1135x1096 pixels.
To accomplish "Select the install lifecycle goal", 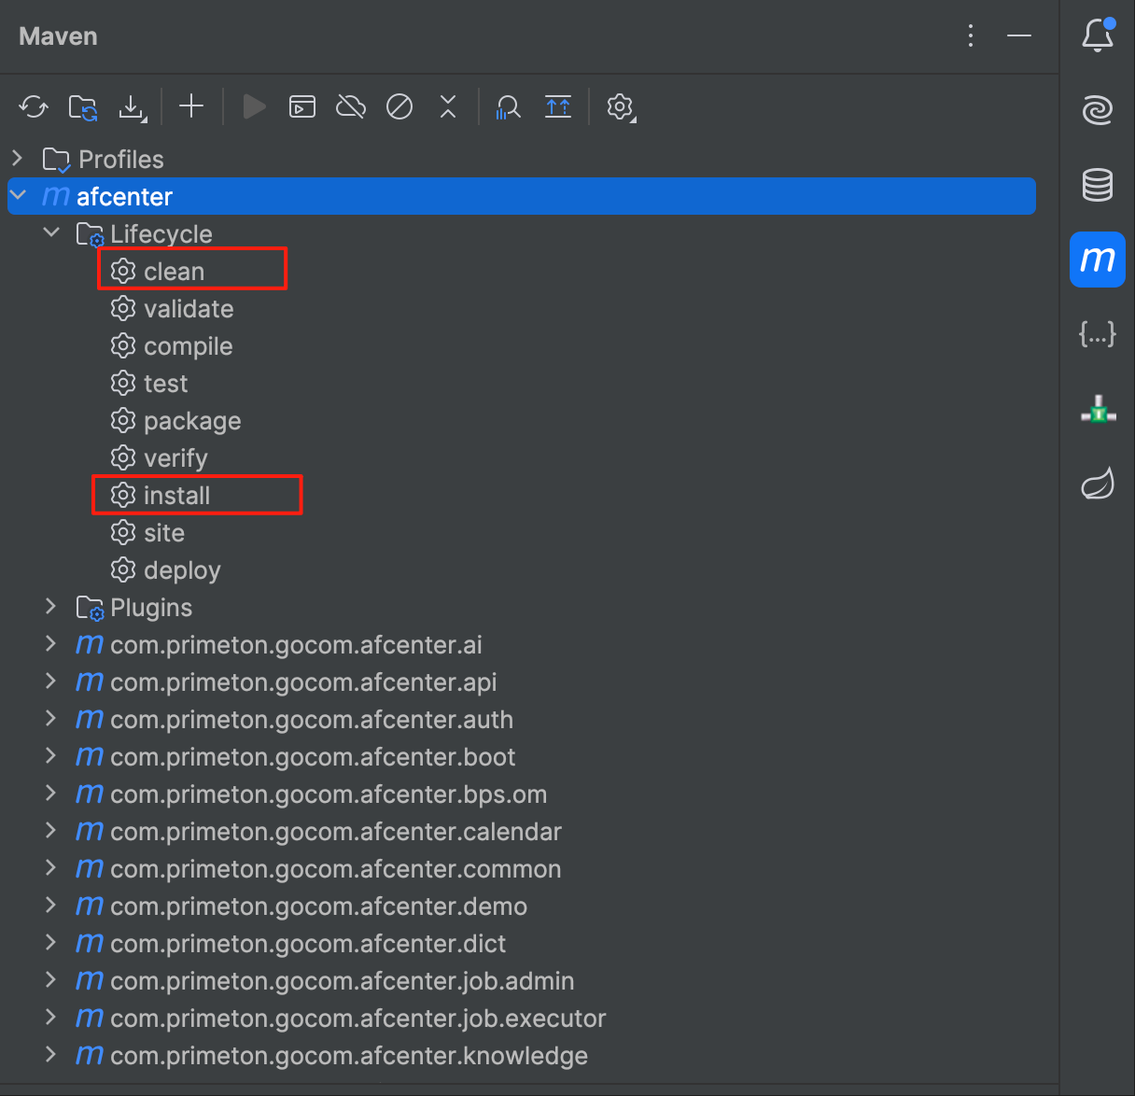I will pyautogui.click(x=176, y=496).
